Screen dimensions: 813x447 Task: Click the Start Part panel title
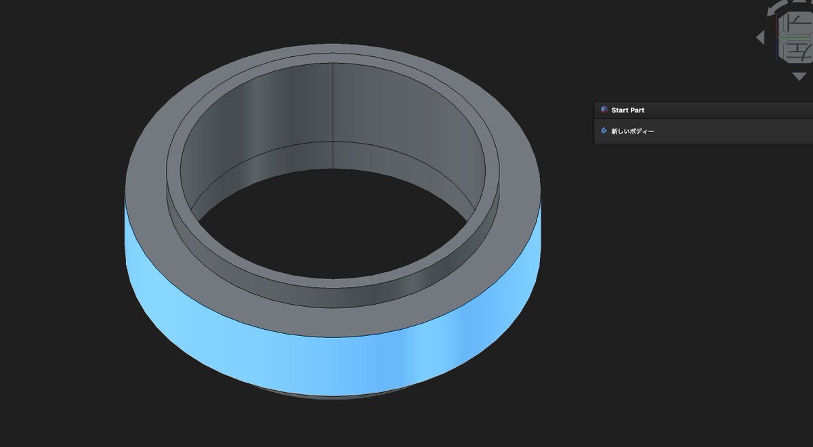pos(627,110)
